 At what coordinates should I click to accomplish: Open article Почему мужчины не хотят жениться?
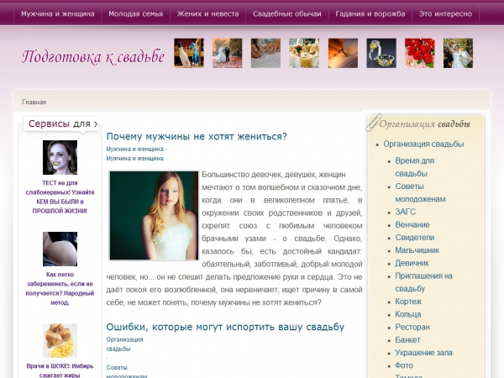[x=197, y=137]
